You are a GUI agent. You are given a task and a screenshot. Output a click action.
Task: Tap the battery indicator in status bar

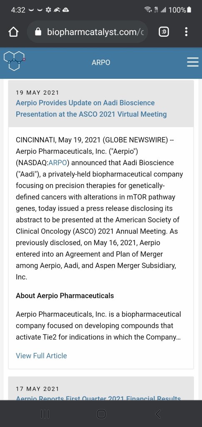190,10
